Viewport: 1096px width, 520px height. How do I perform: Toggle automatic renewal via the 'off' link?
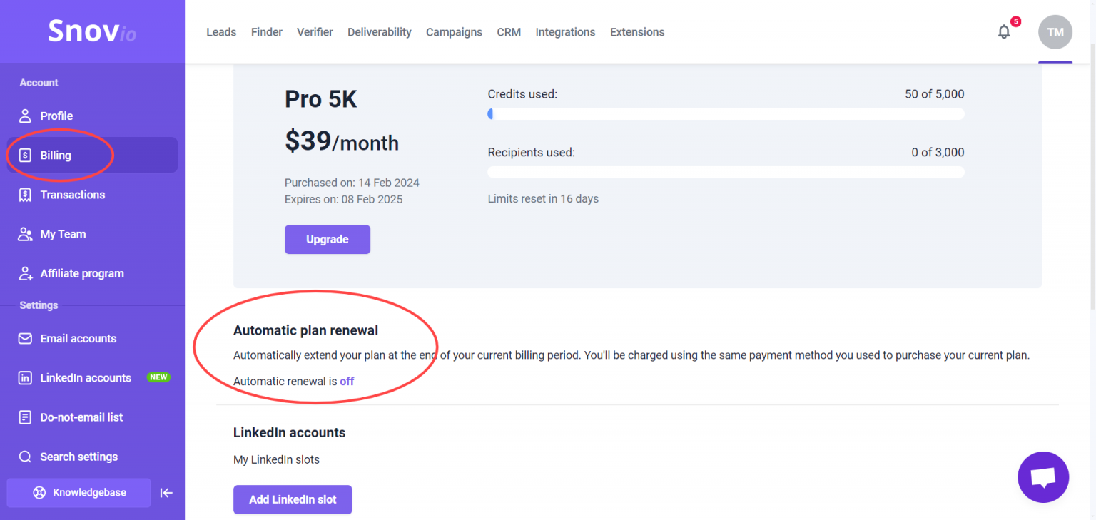point(347,382)
